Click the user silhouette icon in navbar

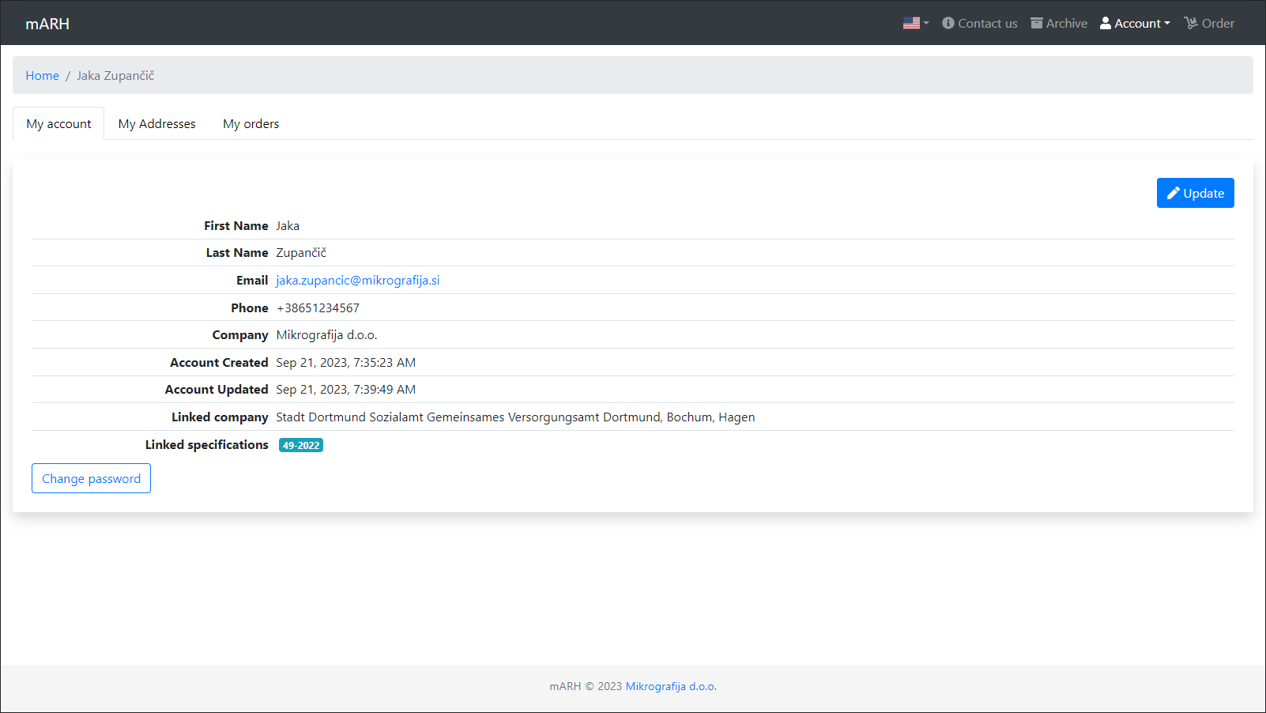click(1106, 24)
